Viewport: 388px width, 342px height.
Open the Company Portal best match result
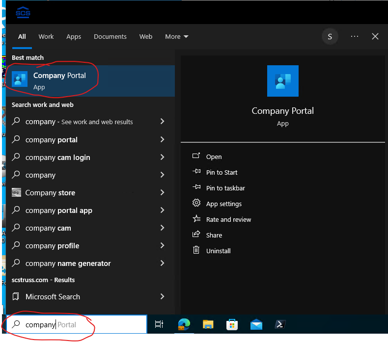click(x=90, y=81)
